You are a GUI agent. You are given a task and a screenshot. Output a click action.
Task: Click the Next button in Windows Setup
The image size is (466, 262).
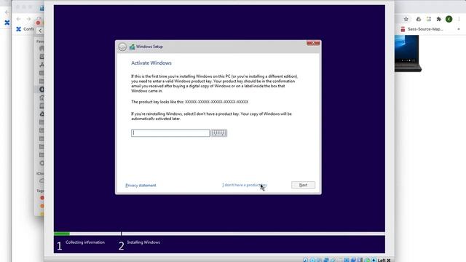tap(303, 185)
